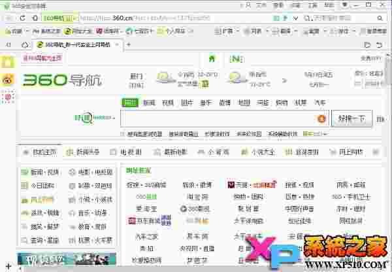The image size is (392, 272).
Task: Open the 聚划算 site link
Action: coord(248,209)
